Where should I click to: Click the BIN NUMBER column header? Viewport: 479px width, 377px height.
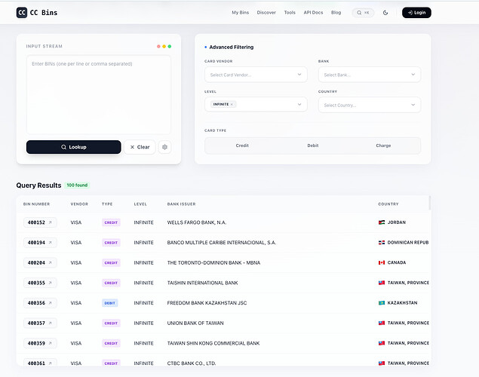[36, 204]
